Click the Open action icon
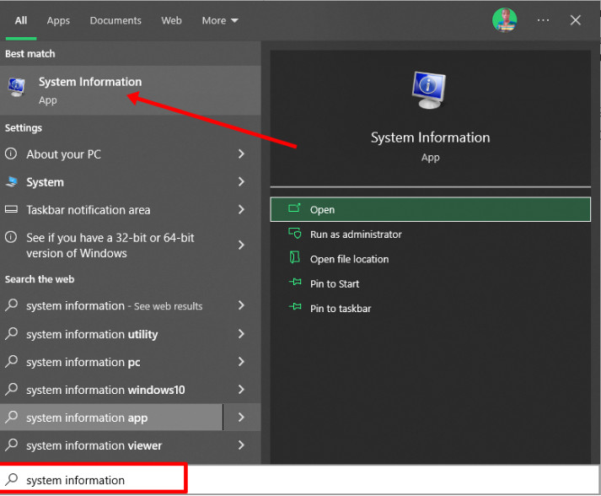This screenshot has width=601, height=496. (294, 208)
